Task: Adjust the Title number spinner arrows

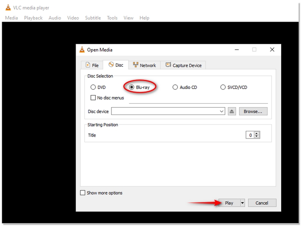Action: [x=257, y=135]
